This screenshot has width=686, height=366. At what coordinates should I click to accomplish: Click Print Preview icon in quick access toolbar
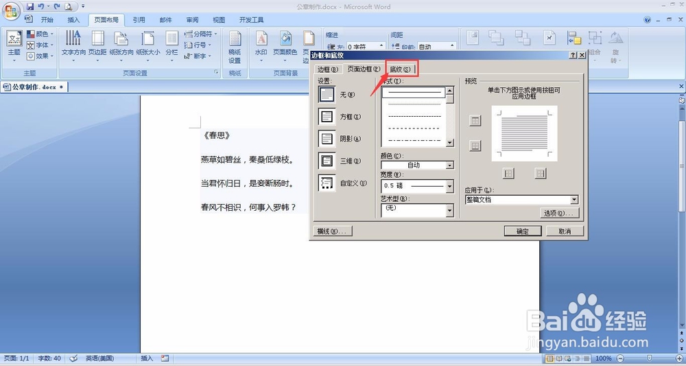coord(69,7)
